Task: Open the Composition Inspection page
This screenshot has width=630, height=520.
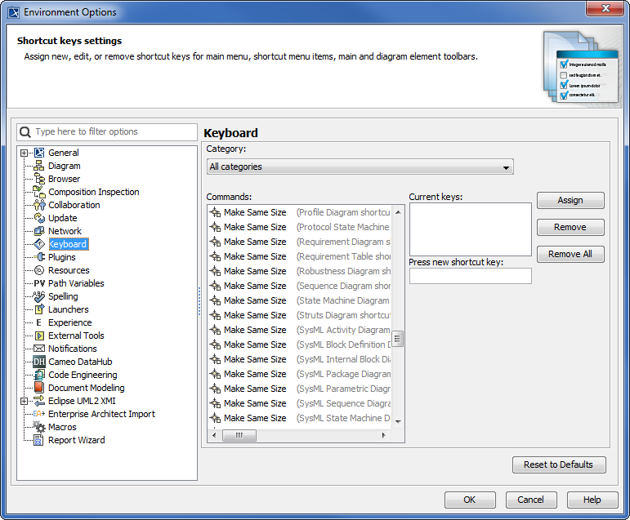Action: point(94,192)
